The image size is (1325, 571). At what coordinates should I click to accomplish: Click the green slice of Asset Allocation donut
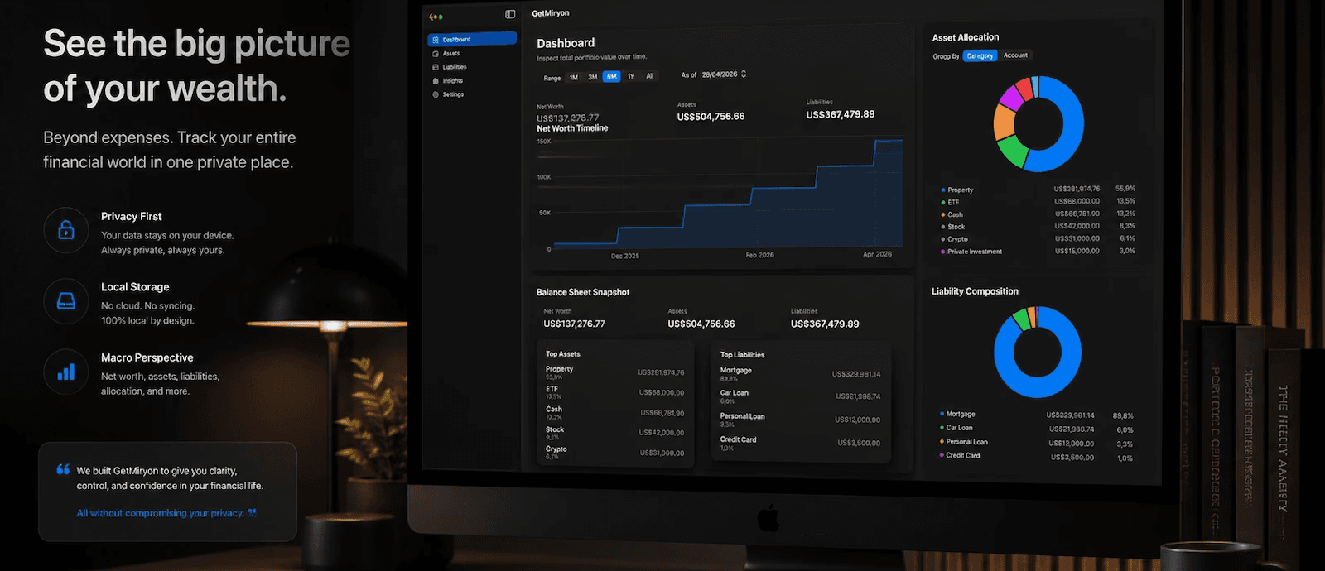tap(1012, 152)
